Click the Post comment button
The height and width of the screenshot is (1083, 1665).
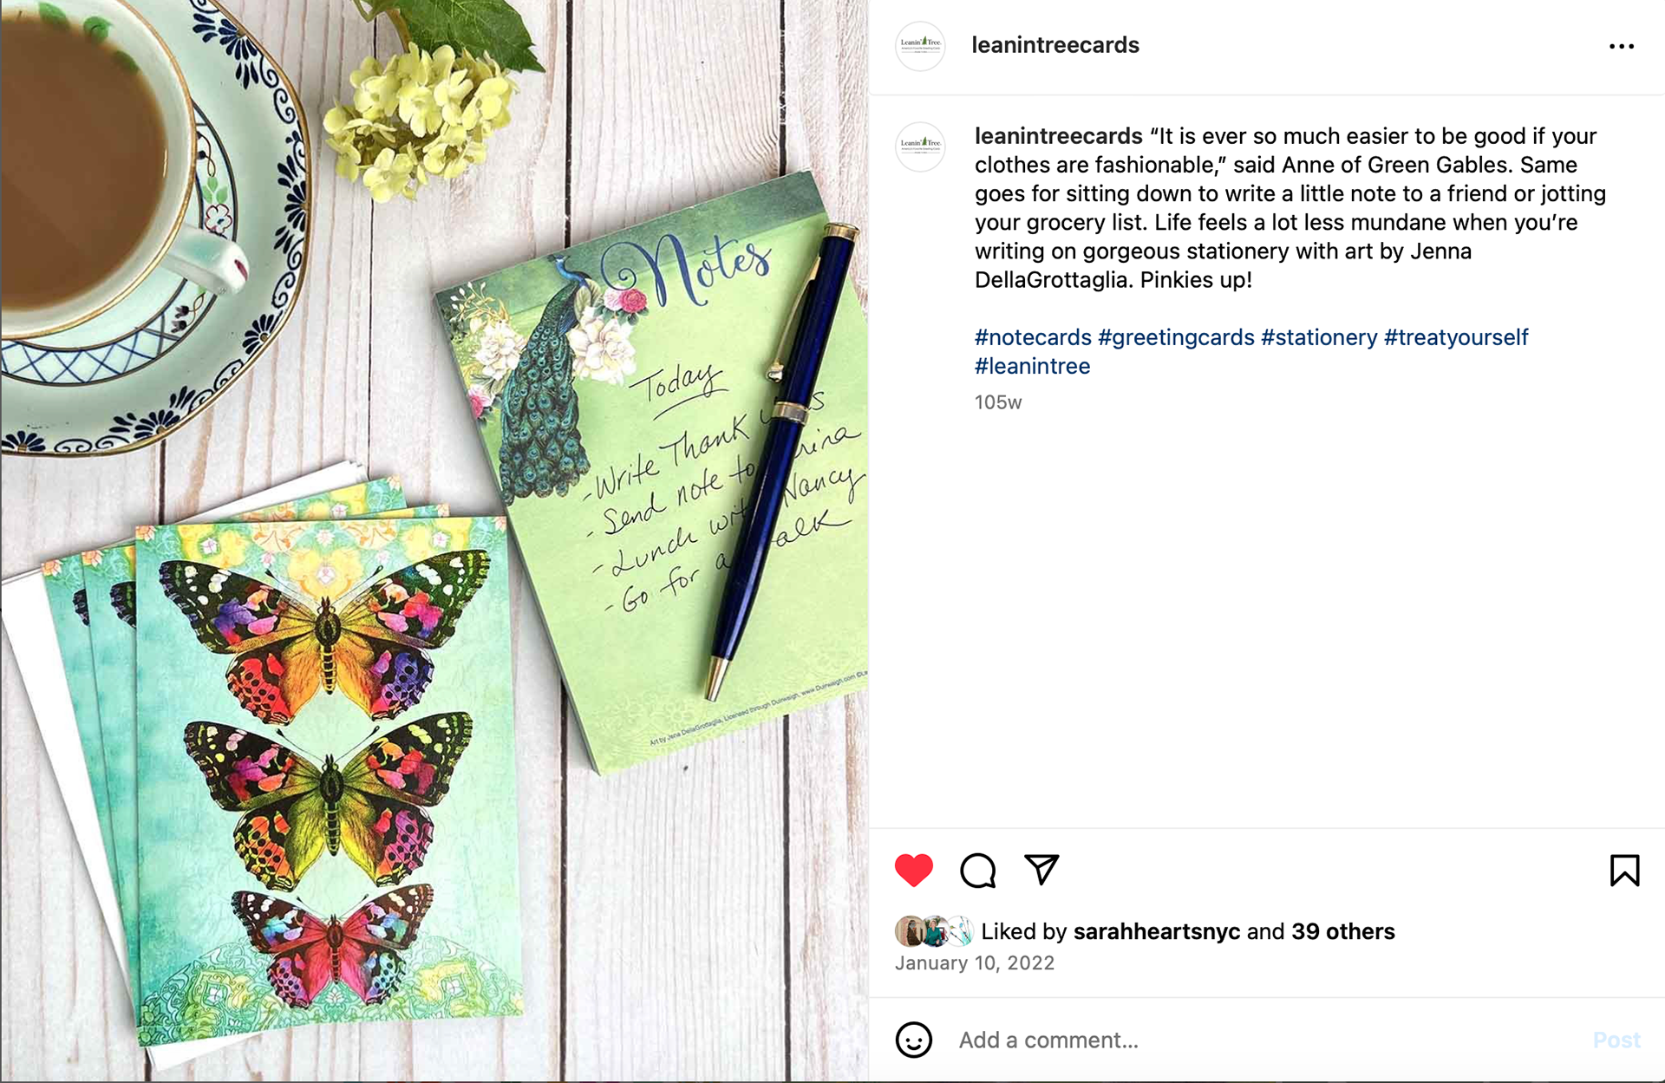pyautogui.click(x=1616, y=1040)
